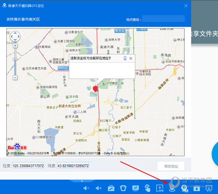Viewport: 218px width, 194px height.
Task: Open the toolbox icon in bottom bar
Action: coord(111,188)
